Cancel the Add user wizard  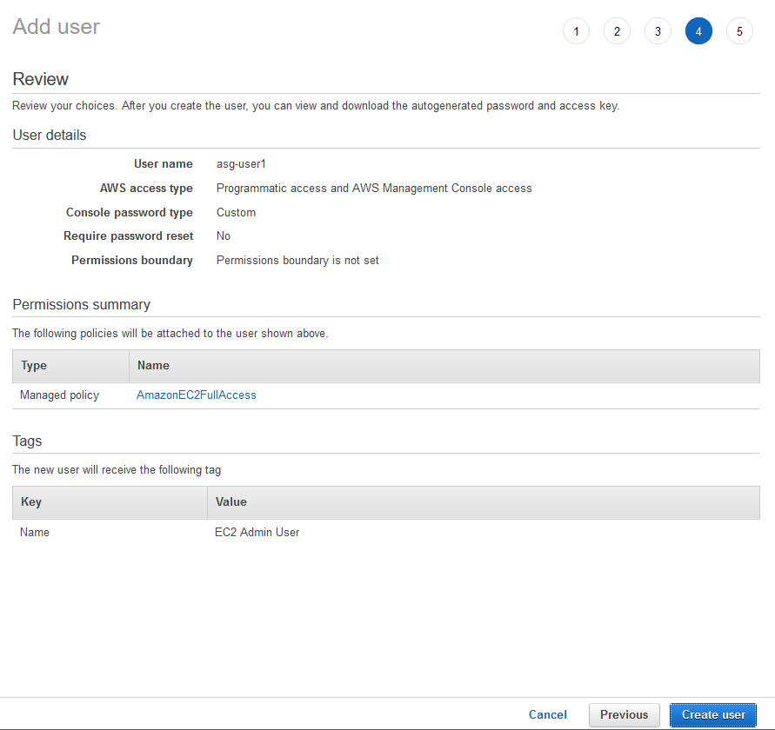click(x=547, y=714)
